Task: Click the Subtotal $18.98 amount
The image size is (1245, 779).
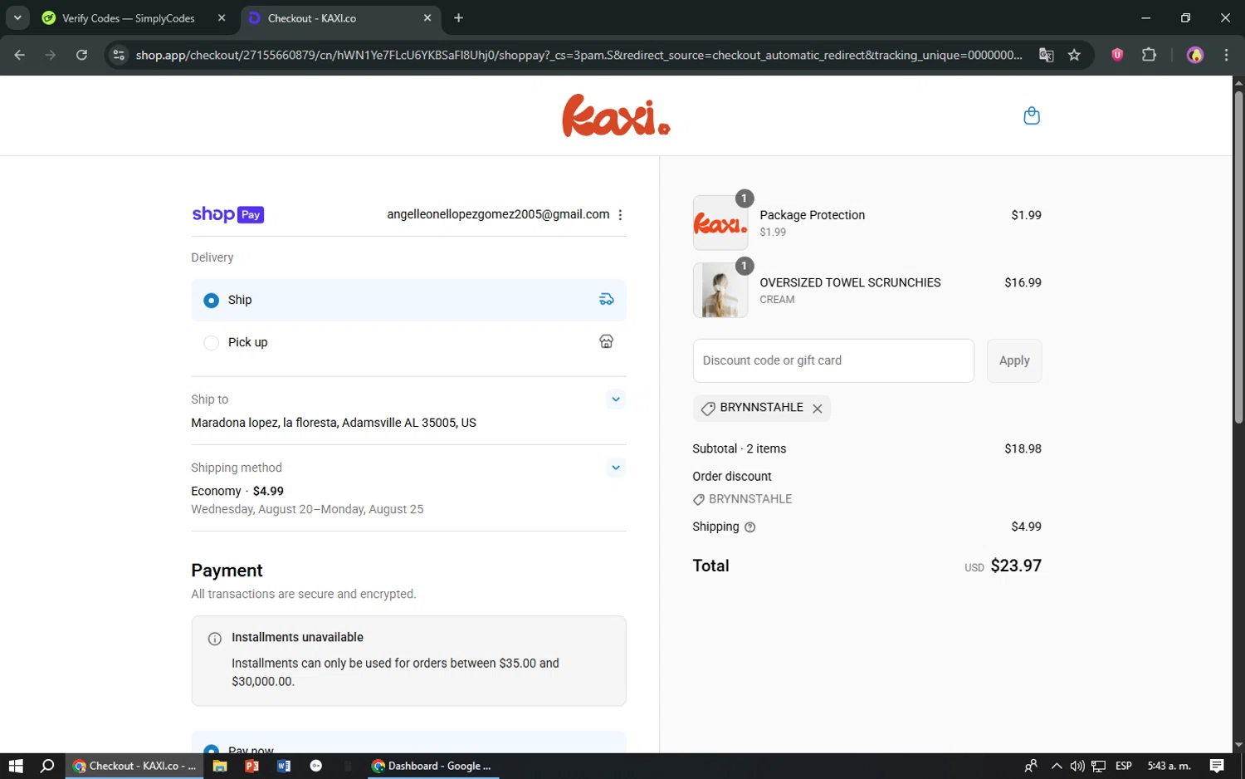Action: (1023, 448)
